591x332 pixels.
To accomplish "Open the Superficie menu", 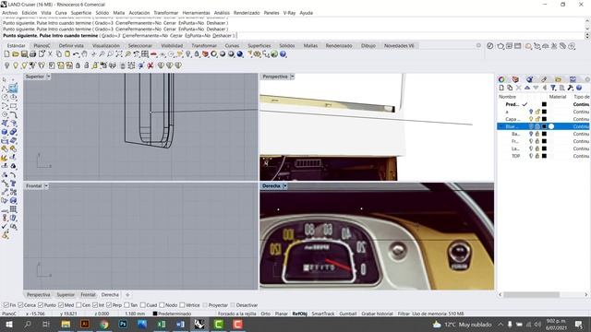I will point(81,13).
